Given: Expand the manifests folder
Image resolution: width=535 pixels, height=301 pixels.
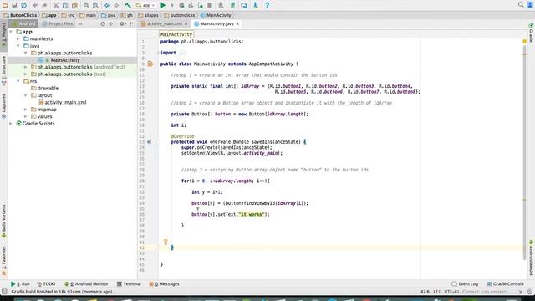Looking at the screenshot, I should (18, 39).
